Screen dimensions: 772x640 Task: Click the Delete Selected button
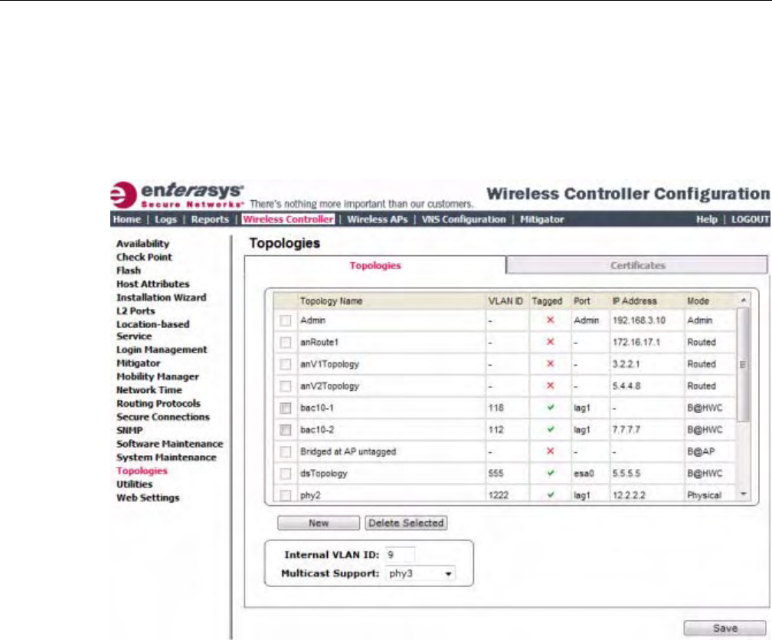pyautogui.click(x=406, y=523)
